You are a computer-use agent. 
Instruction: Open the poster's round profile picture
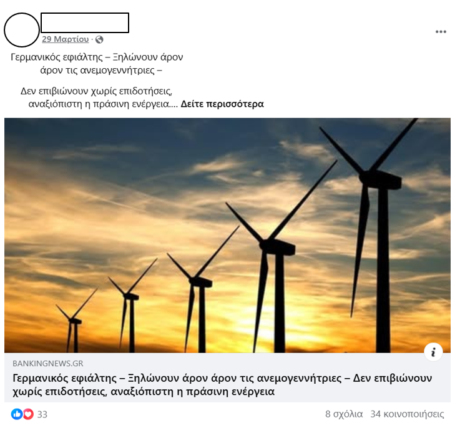coord(22,30)
